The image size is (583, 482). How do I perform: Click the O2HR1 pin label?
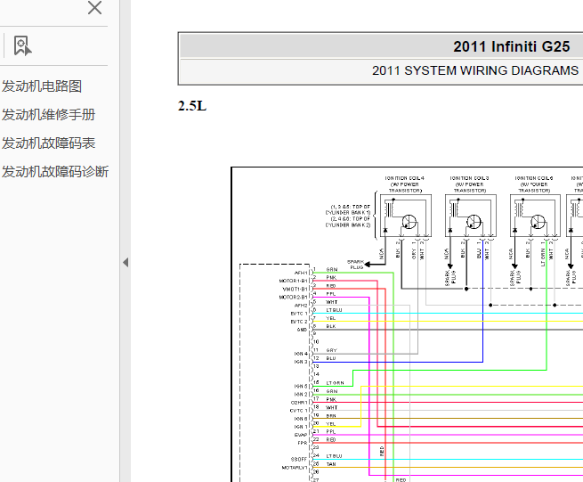[x=299, y=403]
